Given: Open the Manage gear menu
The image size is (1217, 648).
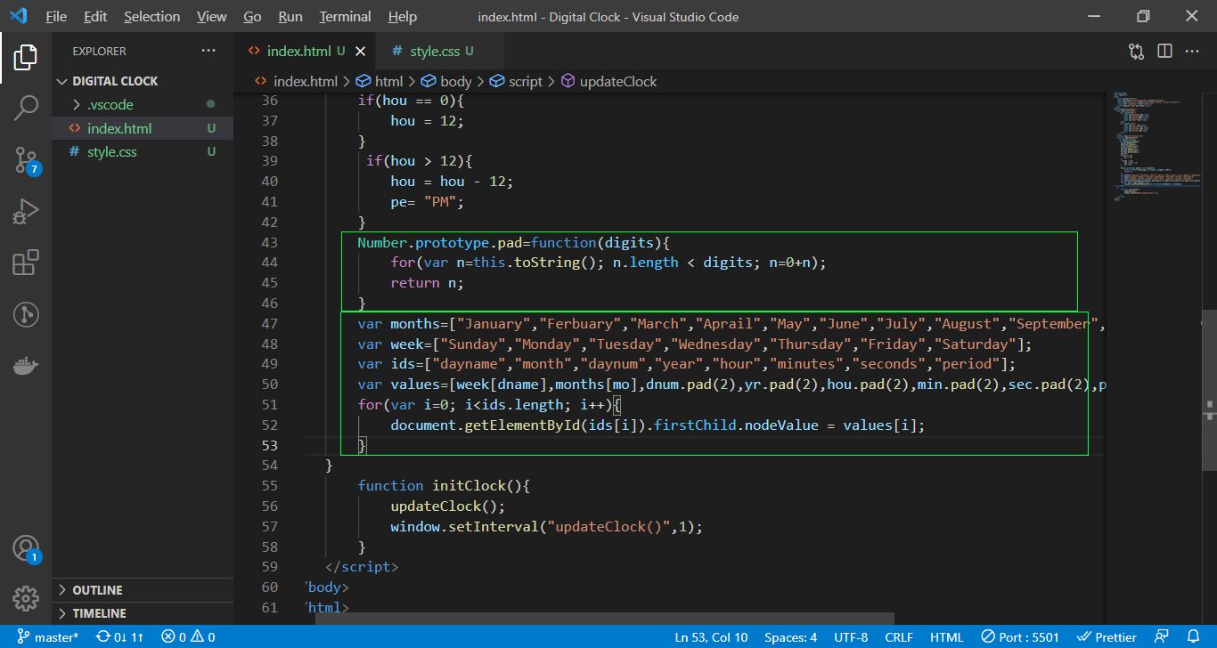Looking at the screenshot, I should 26,598.
